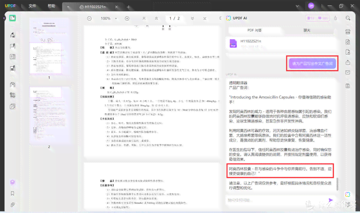Open the 文件 menu
Screen dimensions: 360x213
(32, 6)
